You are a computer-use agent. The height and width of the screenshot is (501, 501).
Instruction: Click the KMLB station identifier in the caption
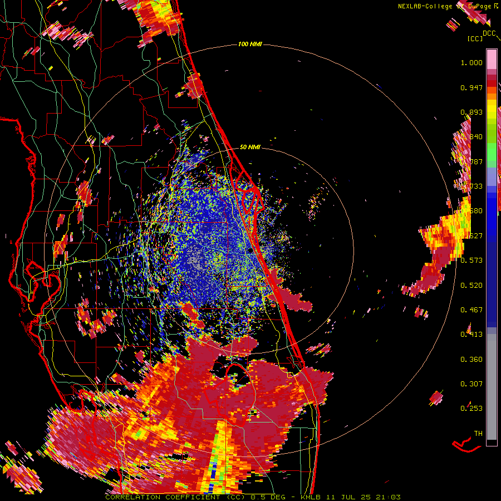coord(311,497)
